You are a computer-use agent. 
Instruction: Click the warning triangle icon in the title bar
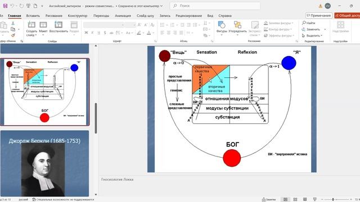(320, 6)
